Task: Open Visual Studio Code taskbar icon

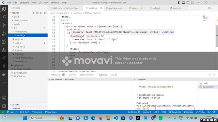Action: pos(115,118)
